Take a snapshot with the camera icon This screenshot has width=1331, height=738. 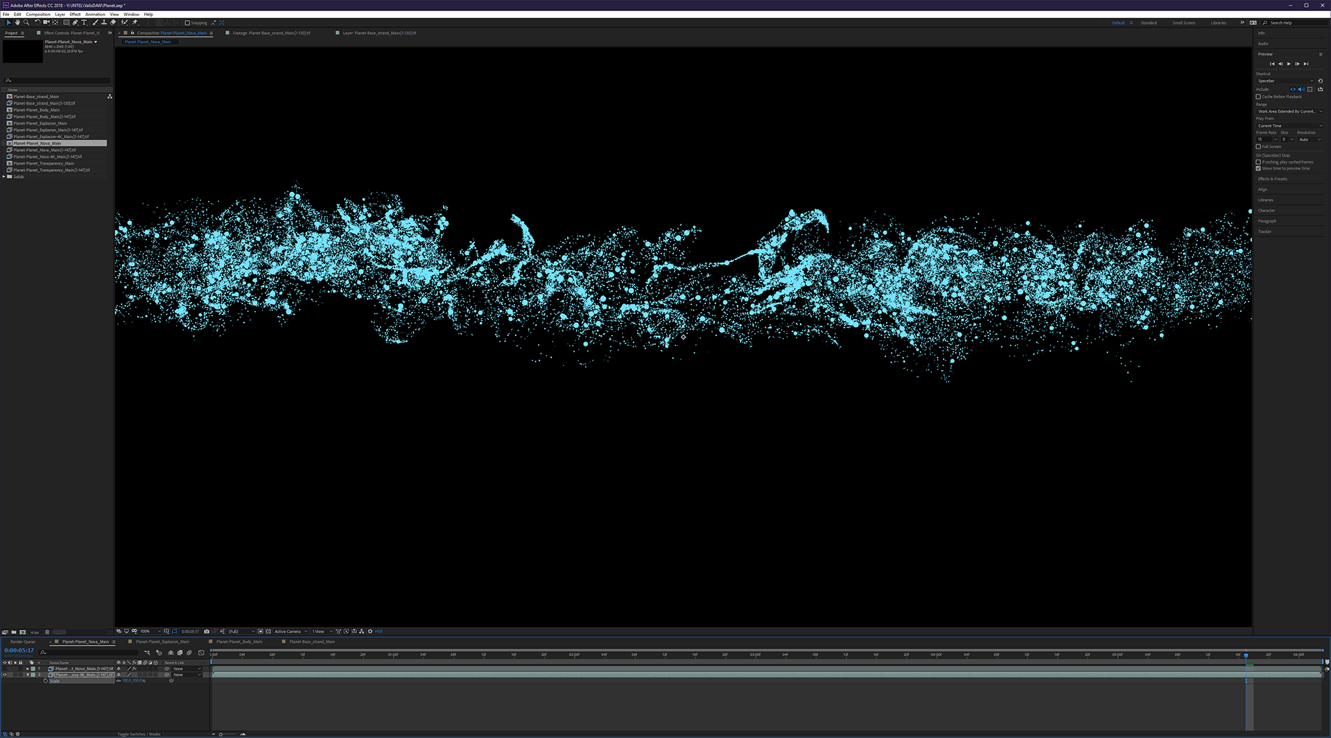click(207, 631)
